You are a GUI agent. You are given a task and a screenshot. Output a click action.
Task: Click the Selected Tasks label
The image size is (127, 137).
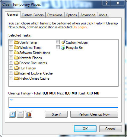coord(20,35)
